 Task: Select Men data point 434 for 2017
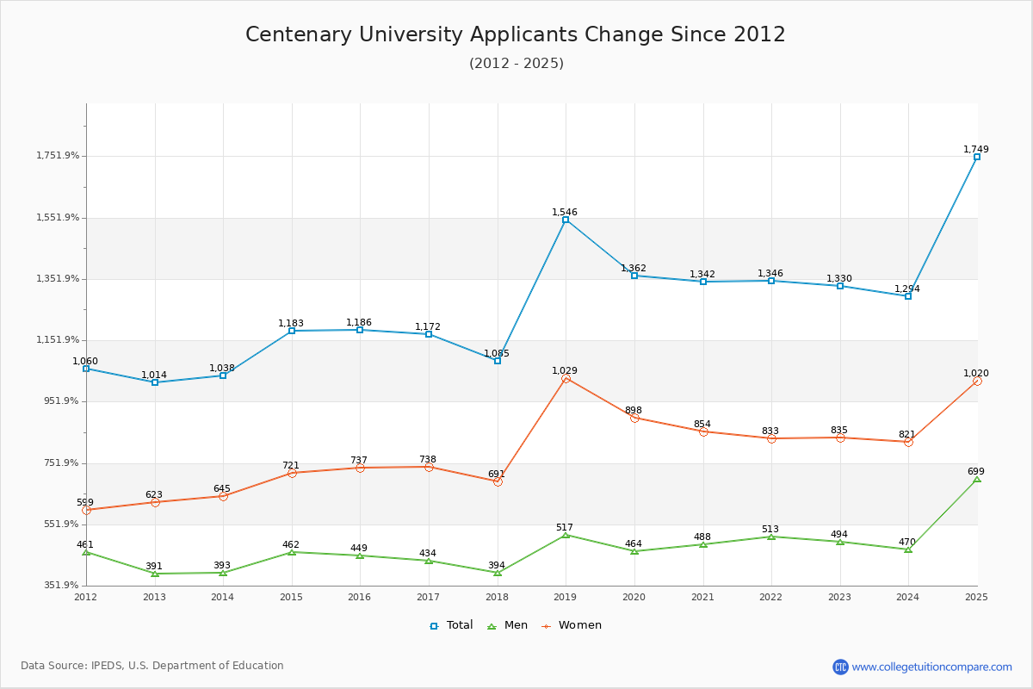429,561
